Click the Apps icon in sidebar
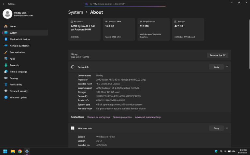 click(6, 59)
